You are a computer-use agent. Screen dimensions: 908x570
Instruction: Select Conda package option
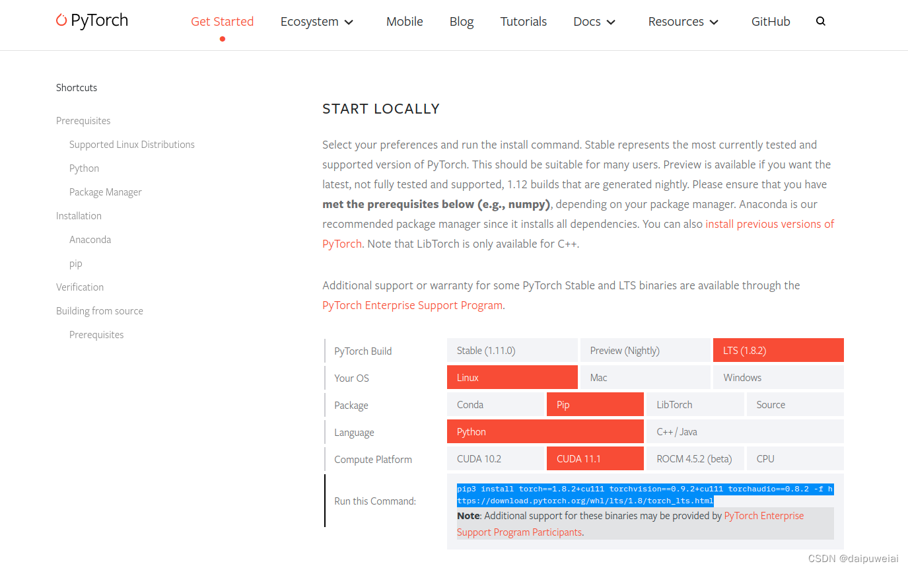click(495, 404)
